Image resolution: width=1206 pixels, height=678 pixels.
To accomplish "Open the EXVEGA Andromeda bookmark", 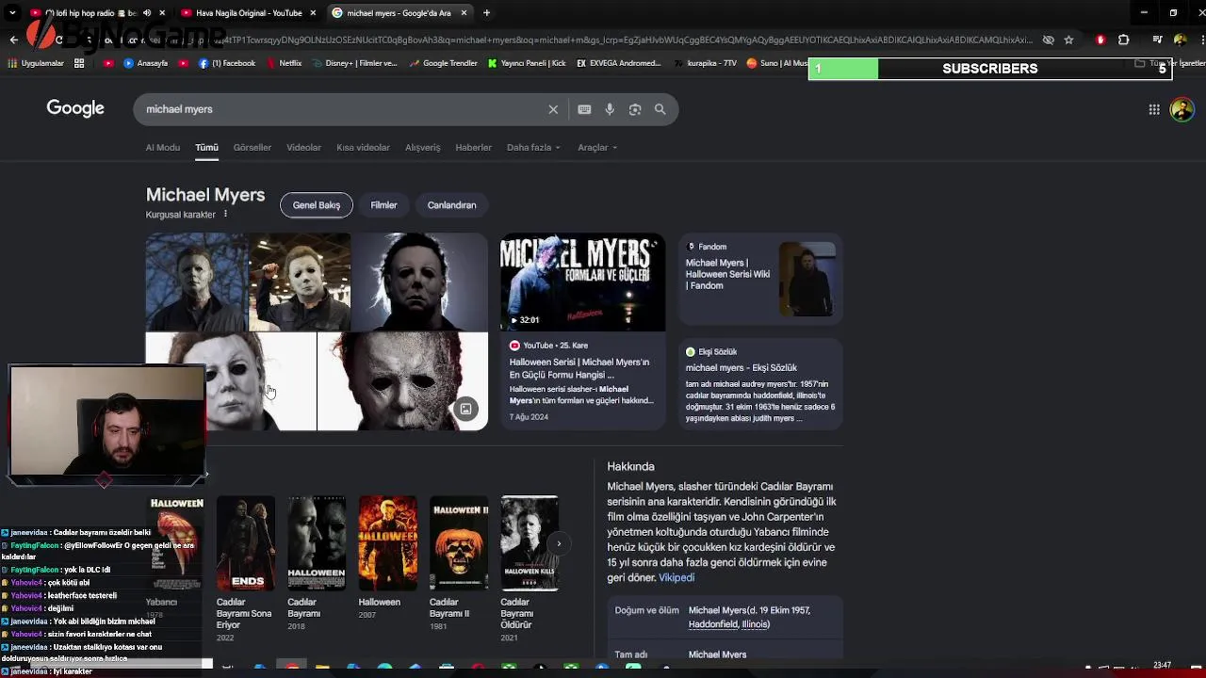I will pos(619,63).
